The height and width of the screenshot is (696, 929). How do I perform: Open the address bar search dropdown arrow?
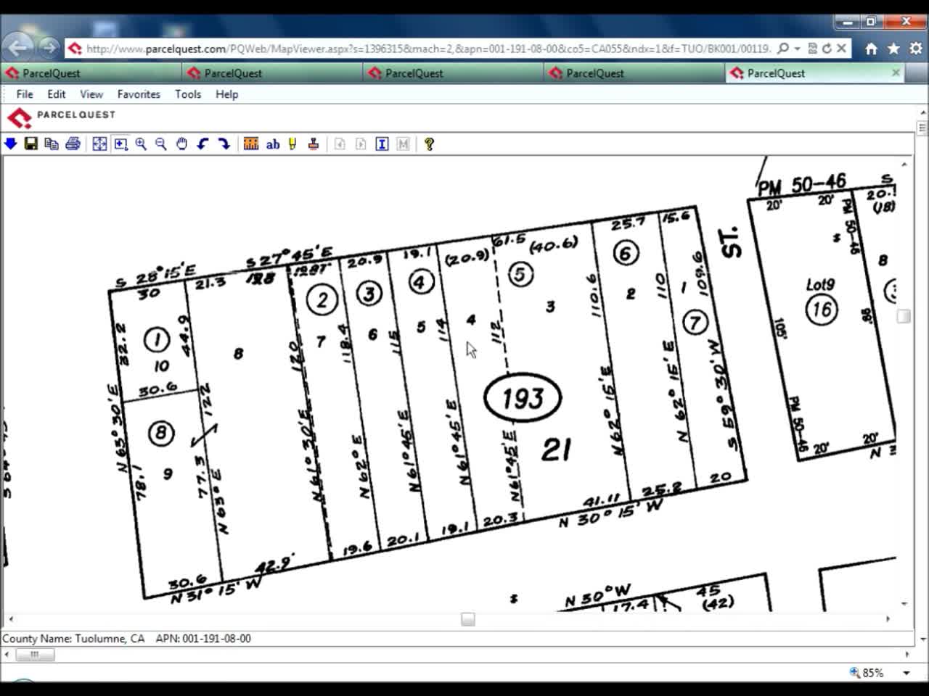click(797, 49)
